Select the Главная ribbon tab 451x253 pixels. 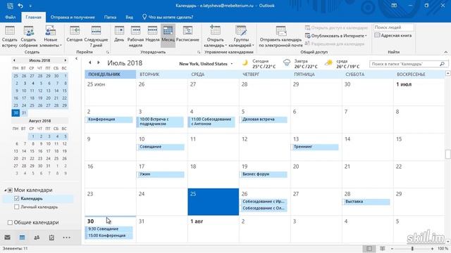(x=33, y=17)
